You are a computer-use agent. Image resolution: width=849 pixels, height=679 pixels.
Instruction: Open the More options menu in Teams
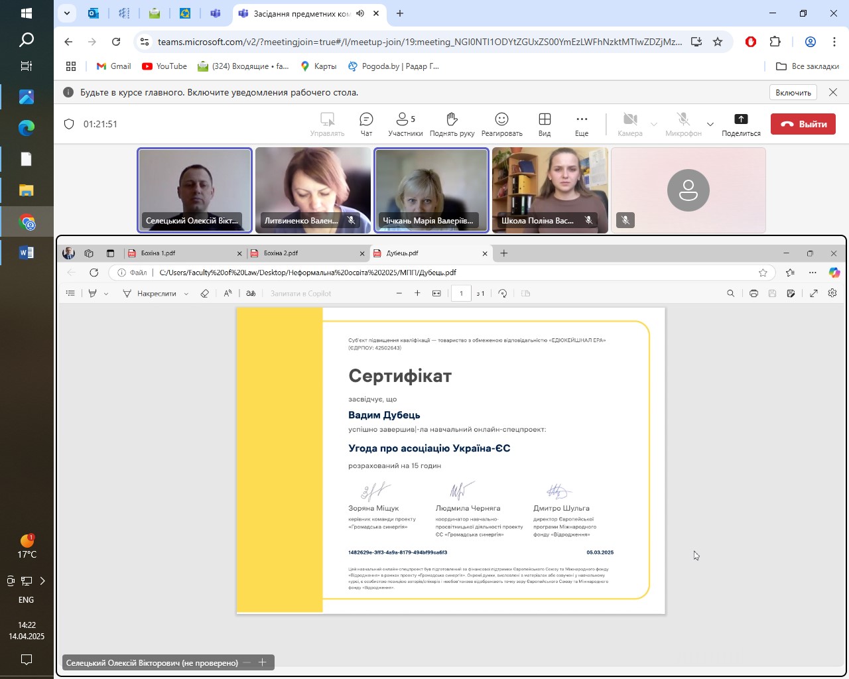(582, 123)
